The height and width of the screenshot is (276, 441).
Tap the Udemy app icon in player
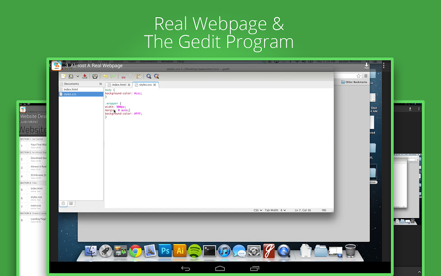57,65
